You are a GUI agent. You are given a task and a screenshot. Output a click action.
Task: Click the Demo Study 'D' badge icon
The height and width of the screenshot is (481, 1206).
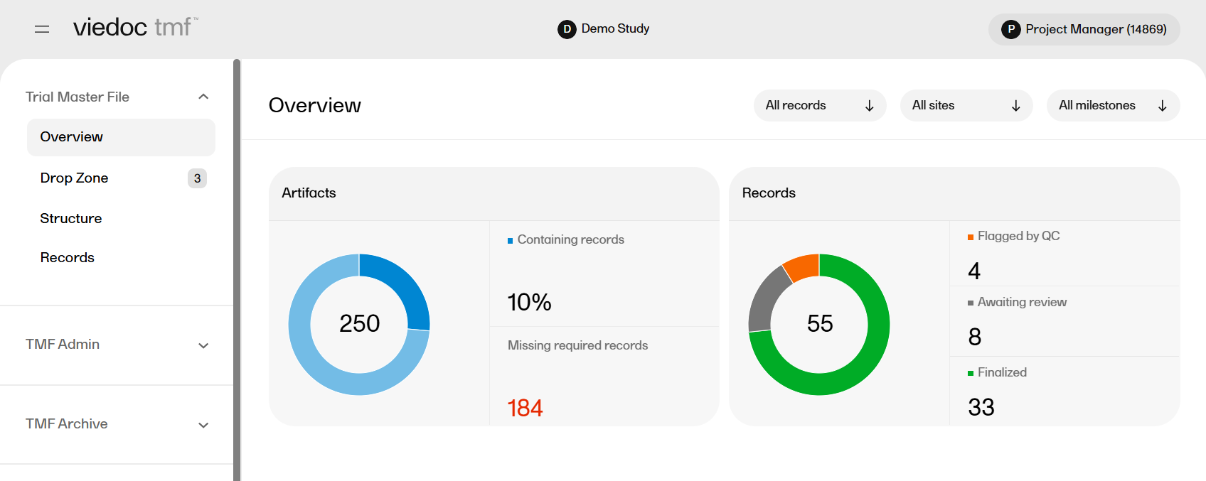tap(567, 29)
